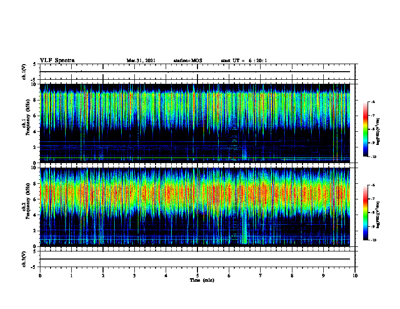Click the ch.1 colorbar "log(PSD)" unit label
Viewport: 400px width, 309px height.
pyautogui.click(x=378, y=132)
